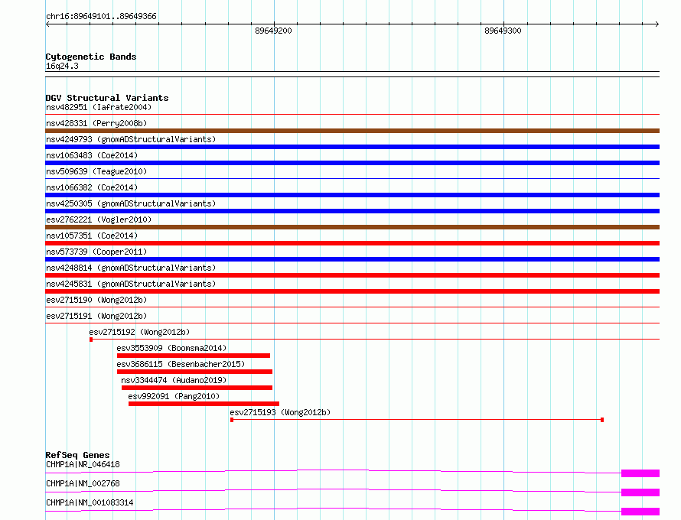Screen dimensions: 681x520
Task: Click the red bar under esv3553909
Action: coord(194,356)
